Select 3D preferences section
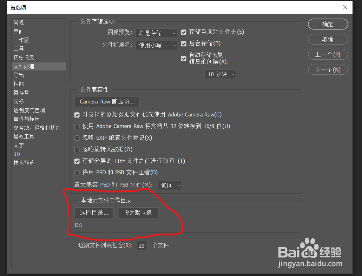The width and height of the screenshot is (362, 276). pos(16,154)
